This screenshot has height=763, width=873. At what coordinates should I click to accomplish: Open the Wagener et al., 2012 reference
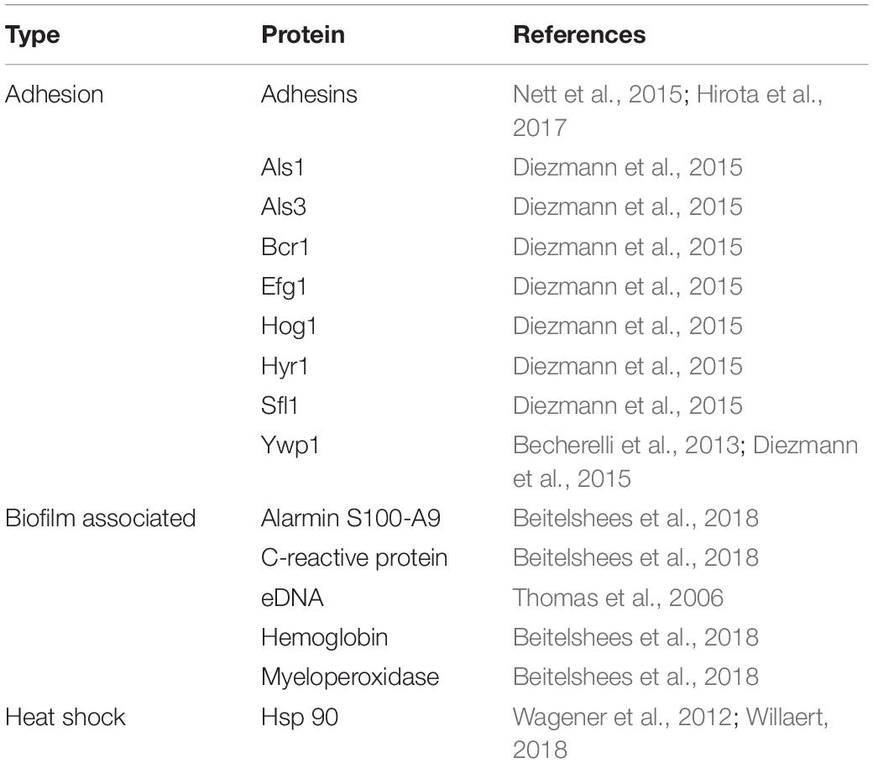(623, 717)
